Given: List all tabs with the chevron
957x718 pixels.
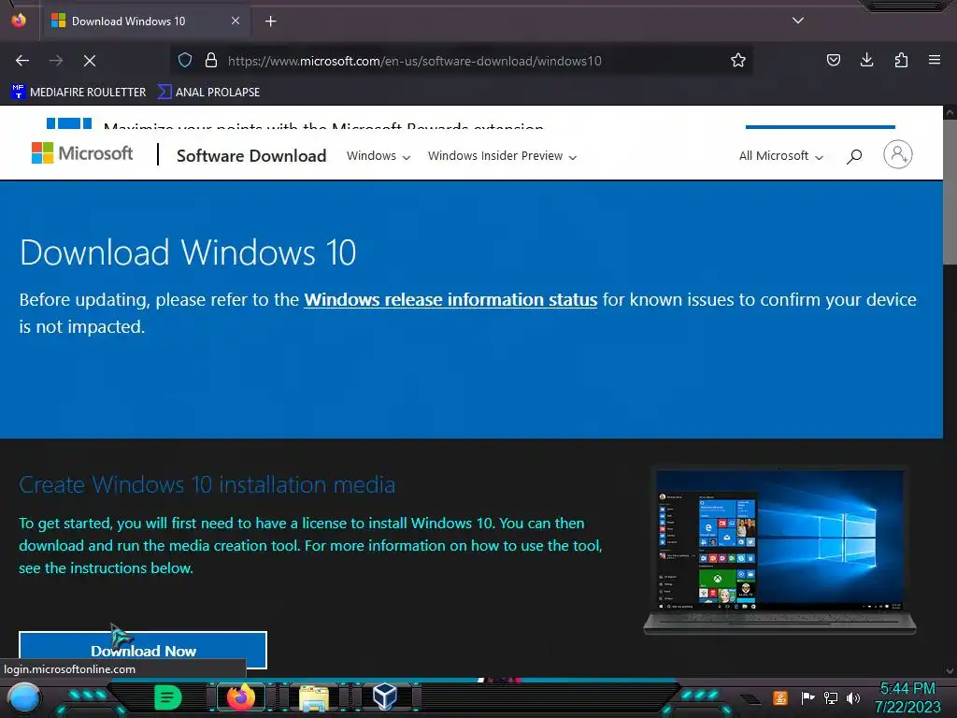Looking at the screenshot, I should coord(798,21).
